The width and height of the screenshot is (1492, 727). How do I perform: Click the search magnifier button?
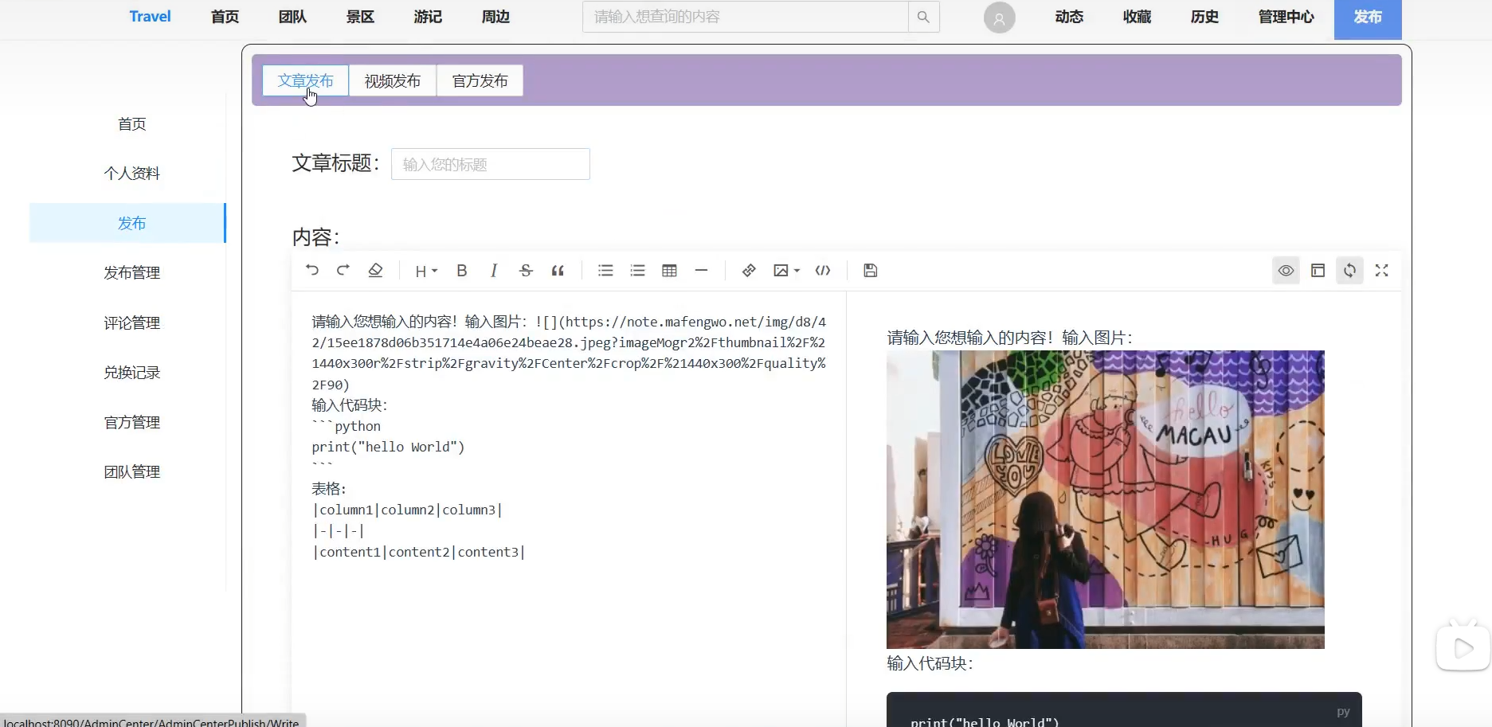click(924, 17)
